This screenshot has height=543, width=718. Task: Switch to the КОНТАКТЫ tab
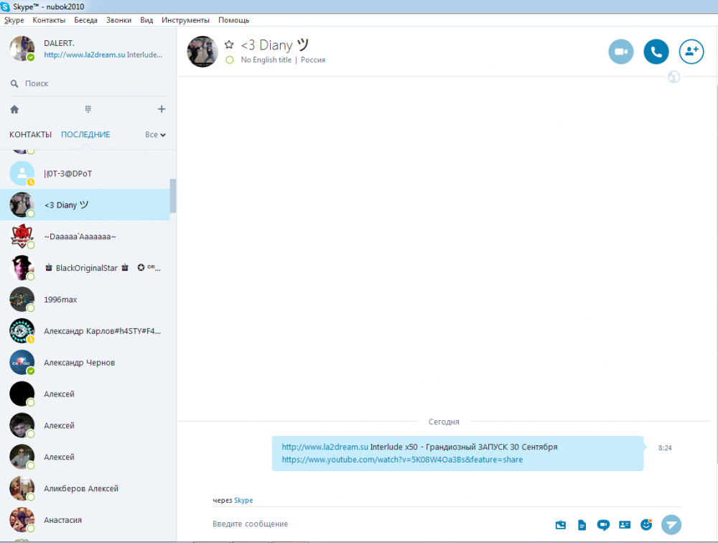(x=30, y=134)
